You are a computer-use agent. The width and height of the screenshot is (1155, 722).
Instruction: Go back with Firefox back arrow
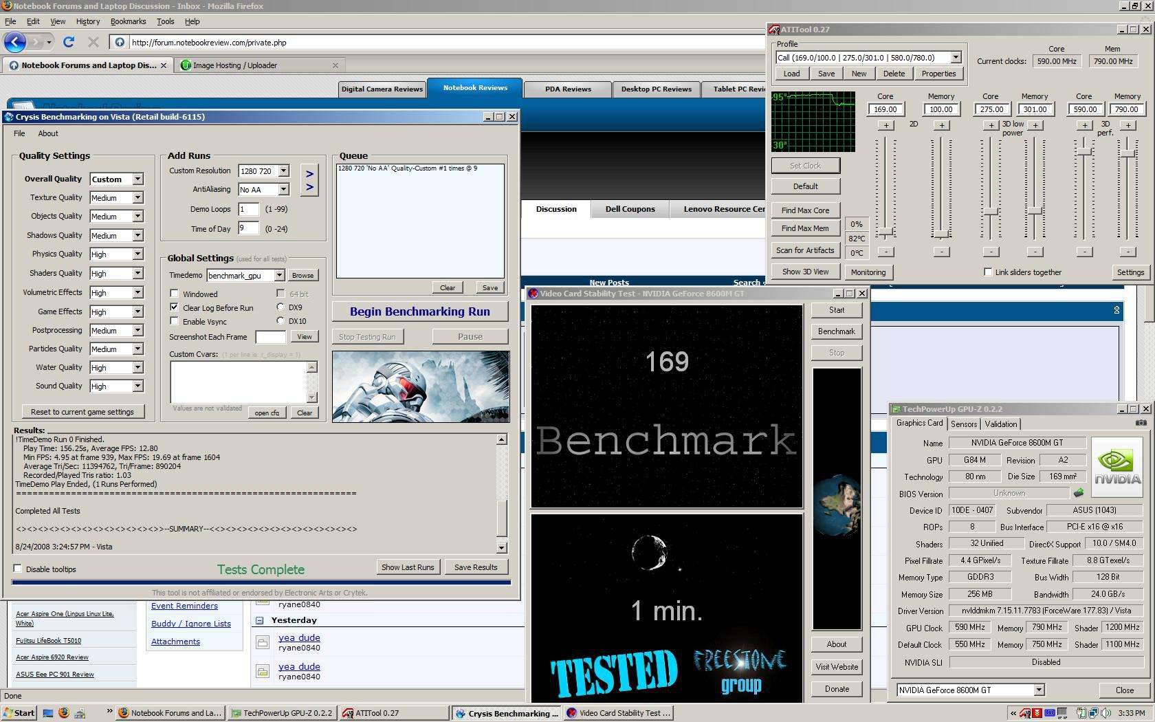[15, 42]
